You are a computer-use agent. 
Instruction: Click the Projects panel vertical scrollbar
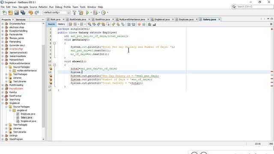pos(43,86)
